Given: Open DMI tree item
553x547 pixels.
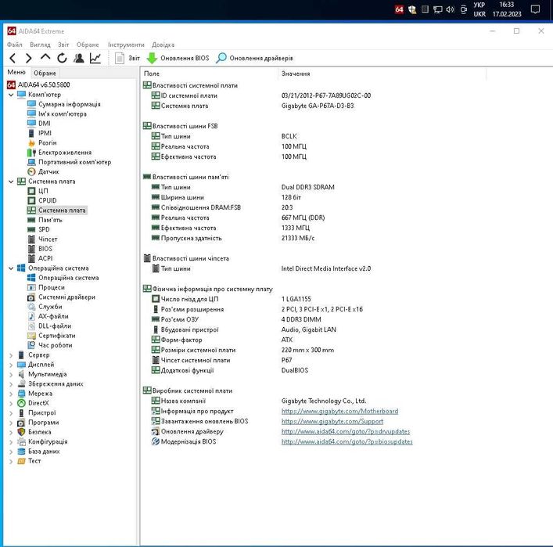Looking at the screenshot, I should [45, 123].
